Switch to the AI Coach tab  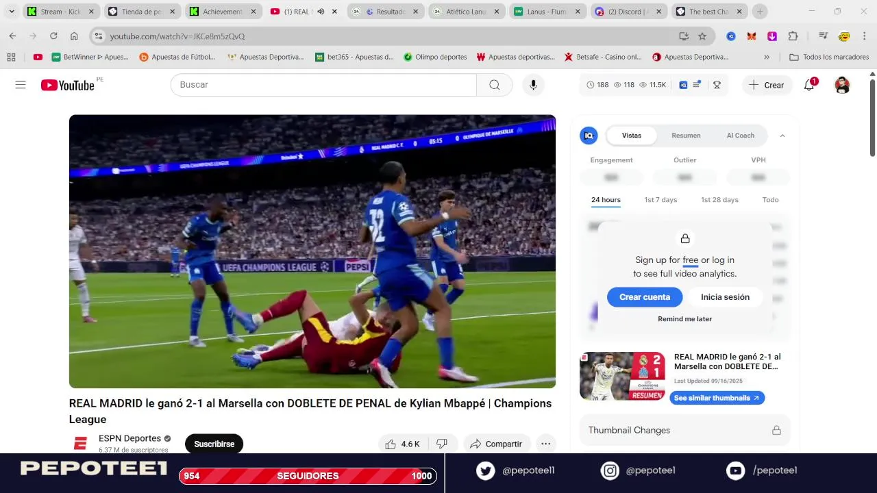click(741, 136)
